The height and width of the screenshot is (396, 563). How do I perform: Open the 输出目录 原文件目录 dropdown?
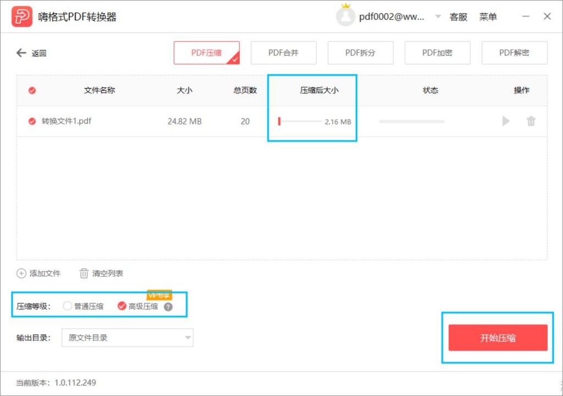click(x=128, y=338)
